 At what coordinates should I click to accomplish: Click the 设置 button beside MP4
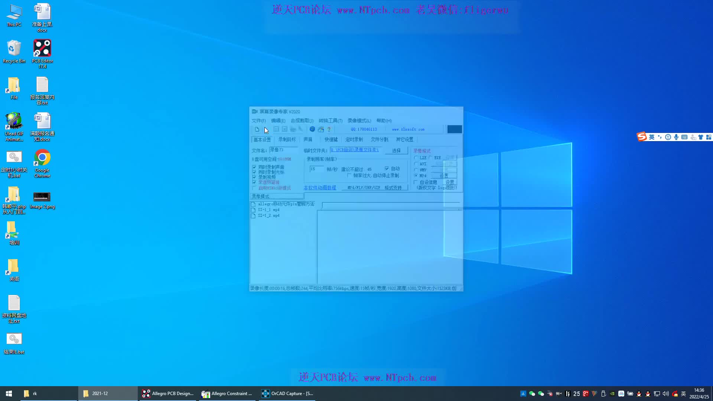click(x=444, y=176)
